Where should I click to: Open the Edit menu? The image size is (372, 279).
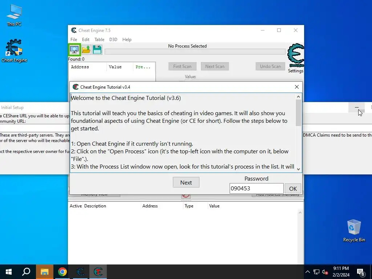(86, 39)
